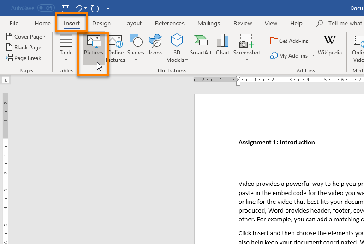This screenshot has width=364, height=244.
Task: Go to the References tab
Action: click(169, 23)
